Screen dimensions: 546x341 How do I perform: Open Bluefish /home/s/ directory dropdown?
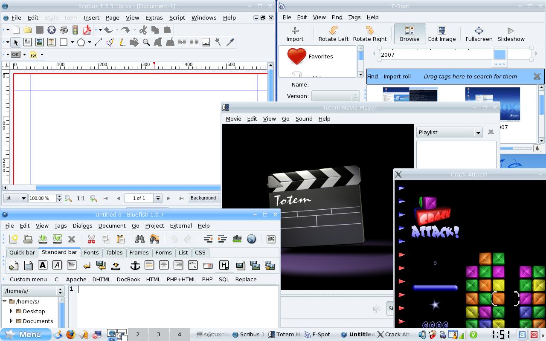click(x=33, y=291)
